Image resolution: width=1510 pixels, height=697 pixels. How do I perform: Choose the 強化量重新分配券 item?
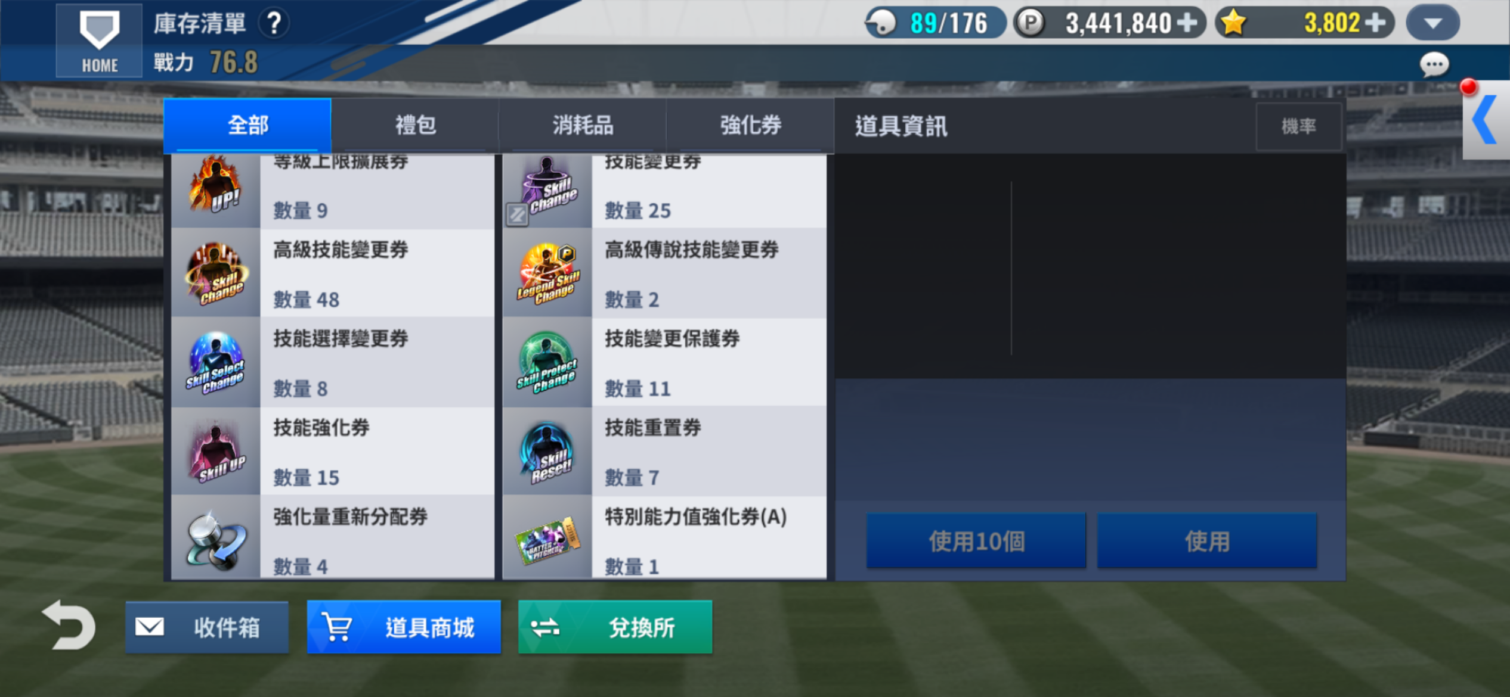click(x=333, y=537)
